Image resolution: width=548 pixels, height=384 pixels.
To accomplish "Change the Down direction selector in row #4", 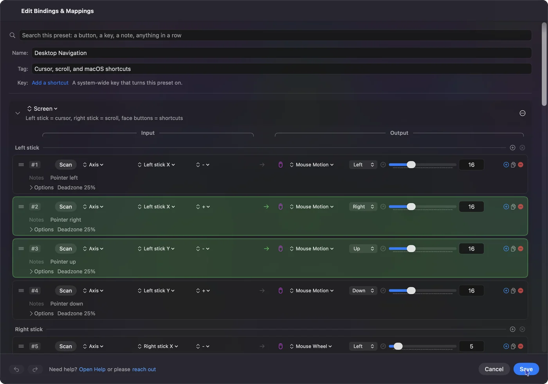I will [363, 290].
